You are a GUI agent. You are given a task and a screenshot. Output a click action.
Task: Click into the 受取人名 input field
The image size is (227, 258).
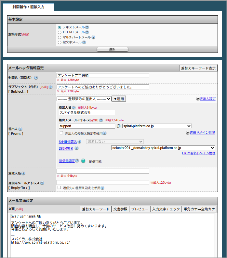pos(103,171)
